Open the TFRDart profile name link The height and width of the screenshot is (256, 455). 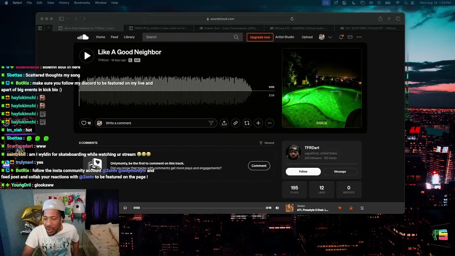[312, 148]
